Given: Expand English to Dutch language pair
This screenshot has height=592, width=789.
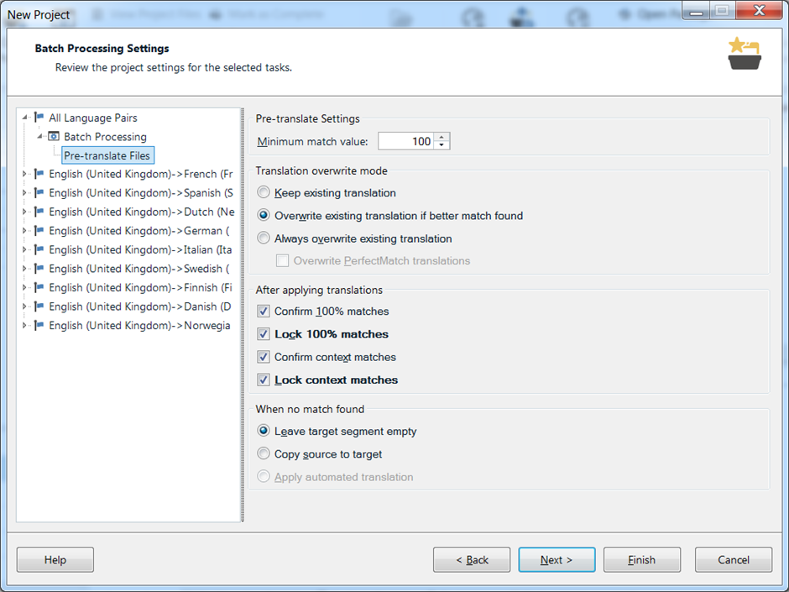Looking at the screenshot, I should pos(24,212).
